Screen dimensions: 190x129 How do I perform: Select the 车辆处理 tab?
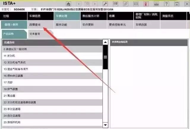click(x=67, y=16)
